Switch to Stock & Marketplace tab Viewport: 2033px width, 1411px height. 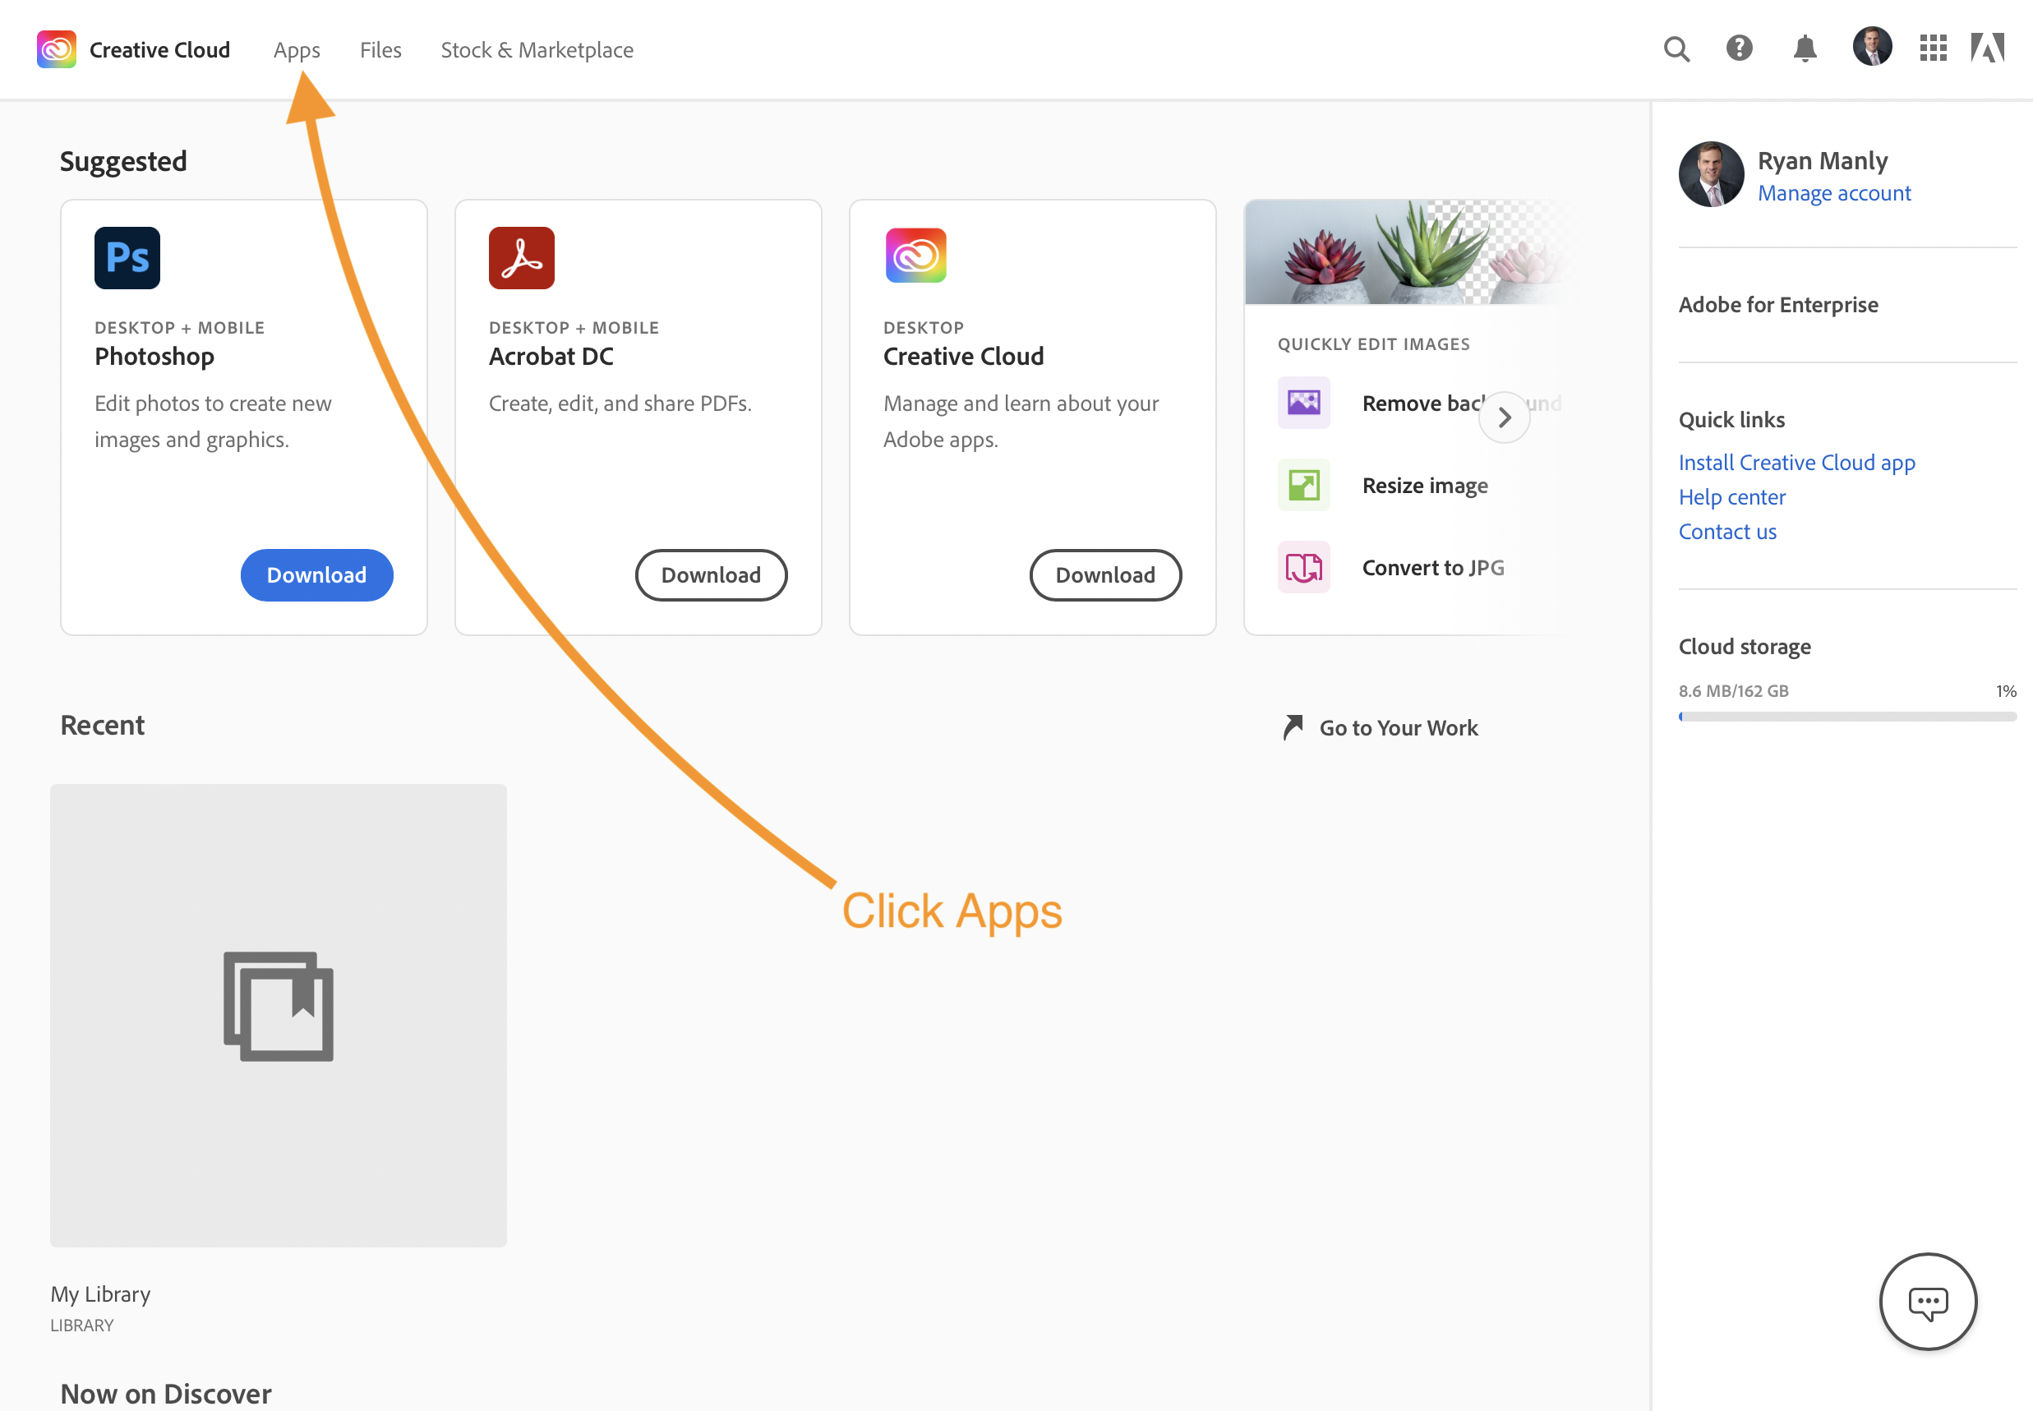(x=537, y=50)
